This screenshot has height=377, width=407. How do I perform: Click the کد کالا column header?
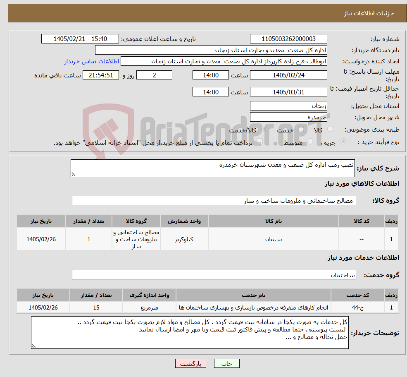[x=361, y=221]
